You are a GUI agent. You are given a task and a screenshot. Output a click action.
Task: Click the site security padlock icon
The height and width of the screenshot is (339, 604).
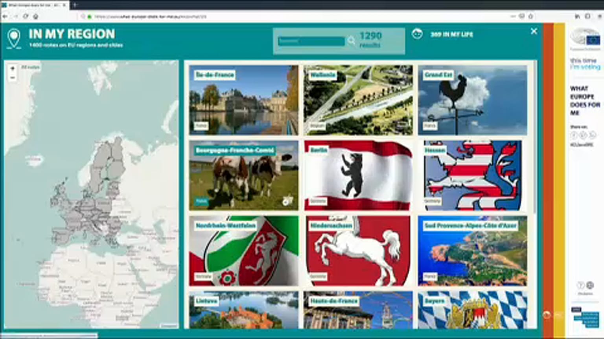pyautogui.click(x=89, y=16)
